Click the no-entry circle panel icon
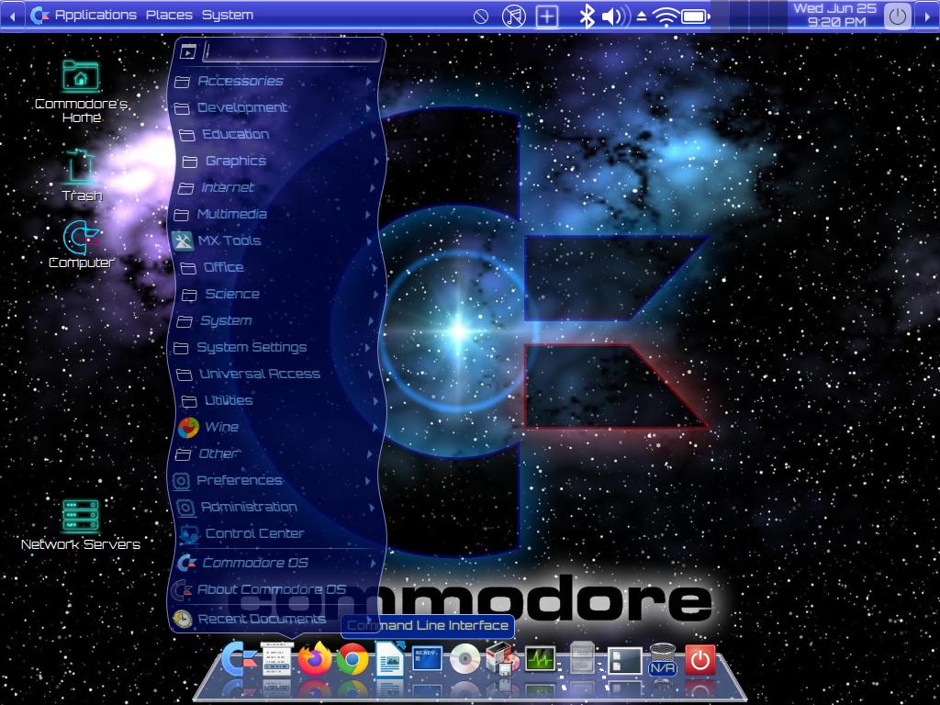Image resolution: width=940 pixels, height=705 pixels. click(481, 17)
